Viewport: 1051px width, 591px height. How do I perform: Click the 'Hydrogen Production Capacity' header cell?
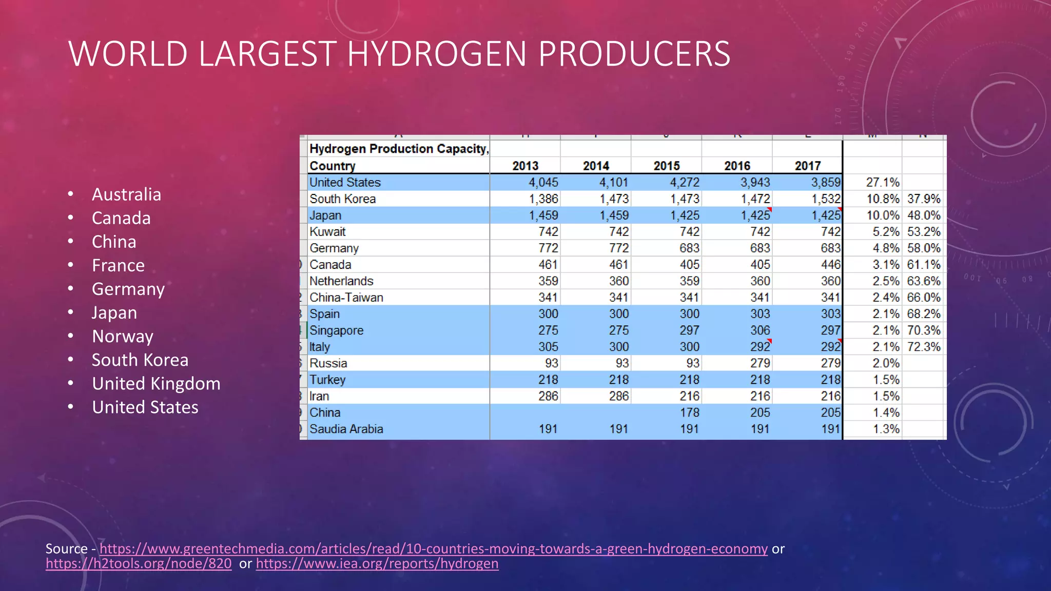point(399,149)
